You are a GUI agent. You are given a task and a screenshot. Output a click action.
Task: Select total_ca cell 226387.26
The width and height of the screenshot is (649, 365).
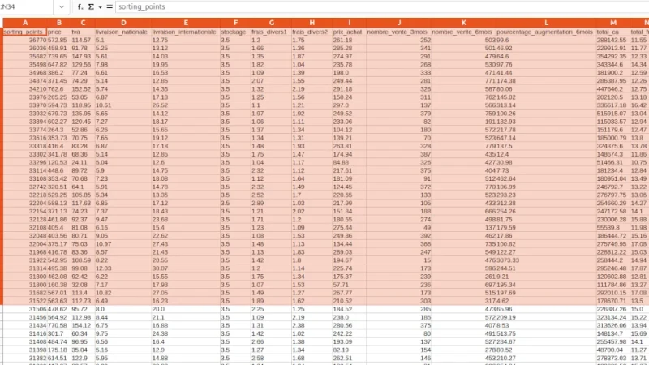point(613,309)
